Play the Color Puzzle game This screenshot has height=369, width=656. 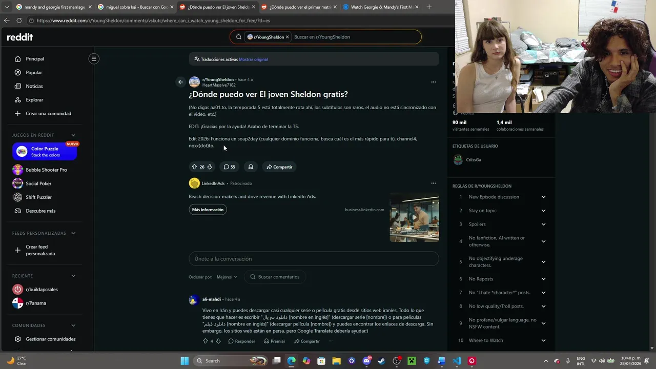pyautogui.click(x=45, y=151)
